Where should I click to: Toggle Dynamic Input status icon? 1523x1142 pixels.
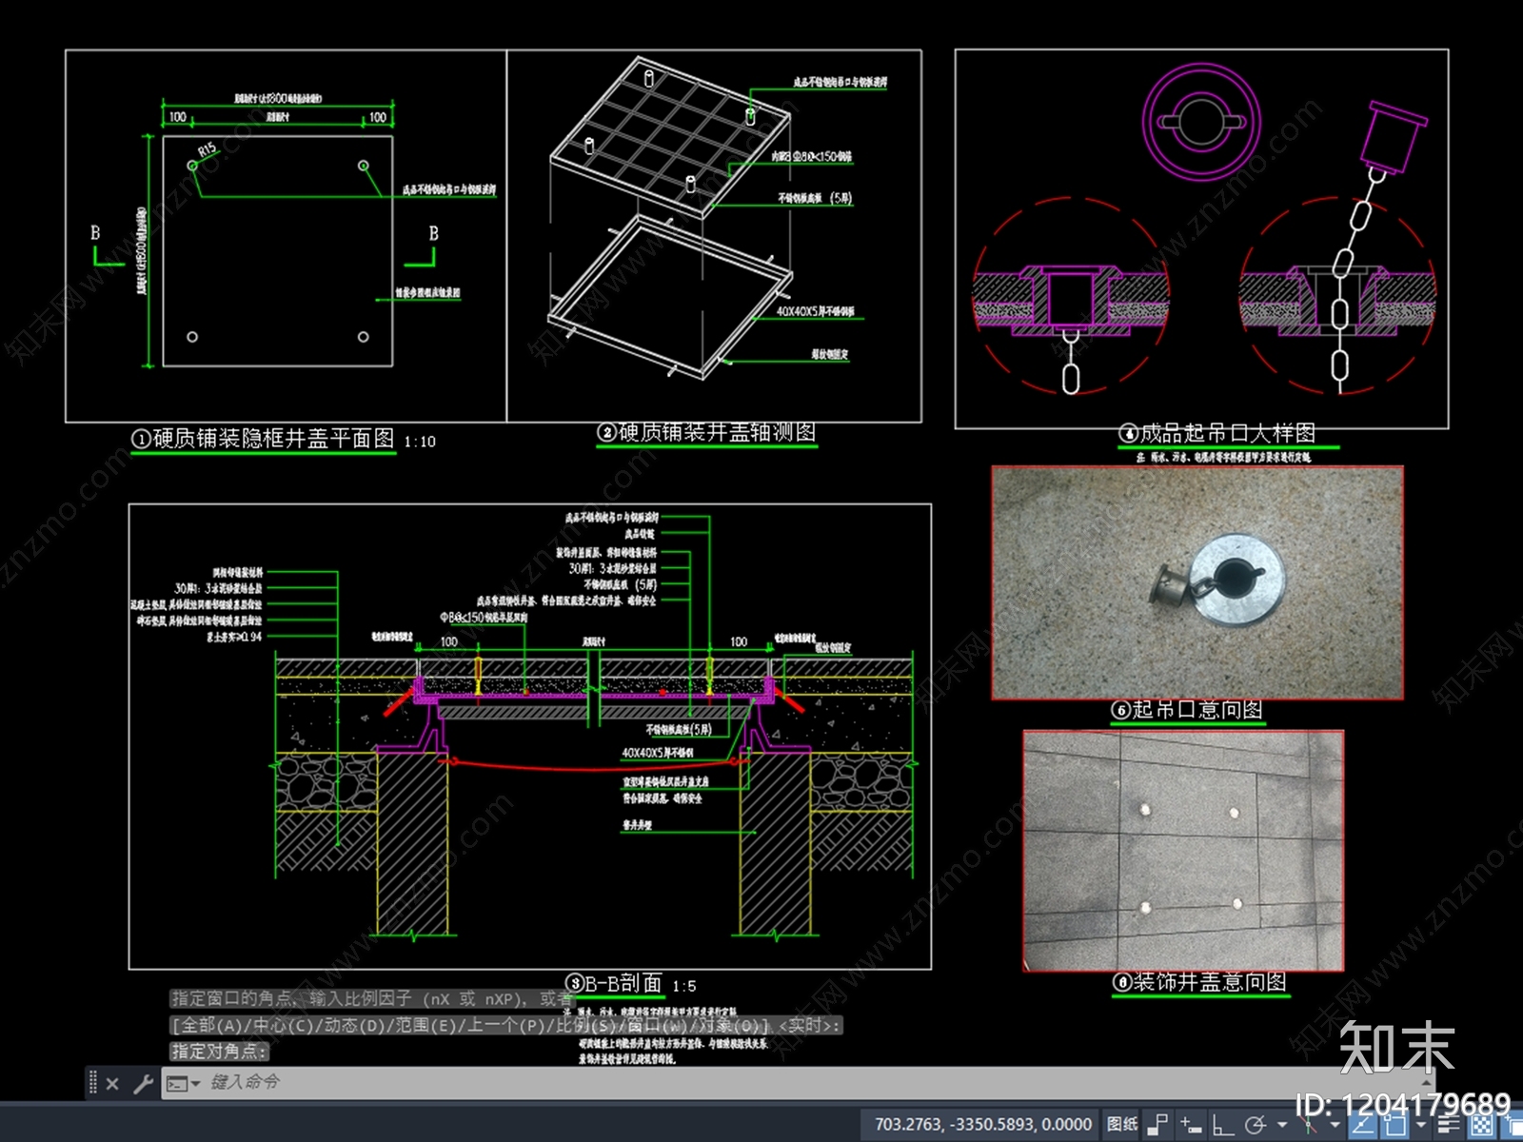click(1191, 1125)
